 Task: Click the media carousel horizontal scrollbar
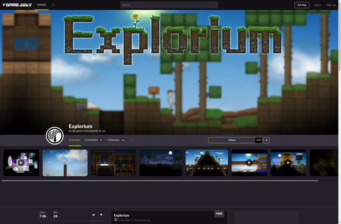(160, 180)
